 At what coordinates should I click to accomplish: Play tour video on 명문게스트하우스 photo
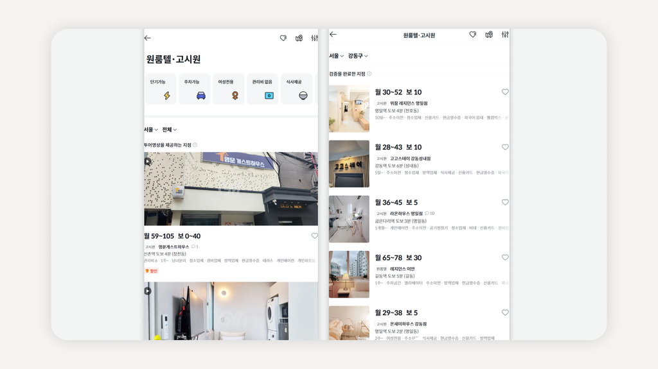click(148, 161)
